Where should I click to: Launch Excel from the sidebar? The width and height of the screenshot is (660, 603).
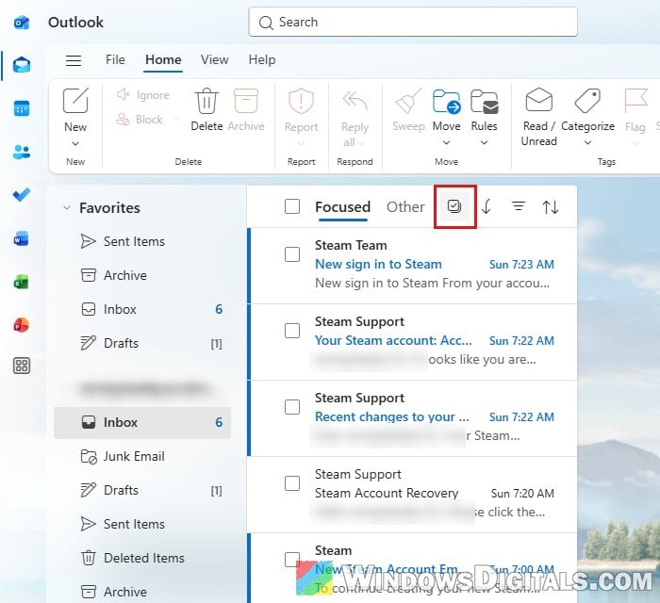[x=22, y=282]
